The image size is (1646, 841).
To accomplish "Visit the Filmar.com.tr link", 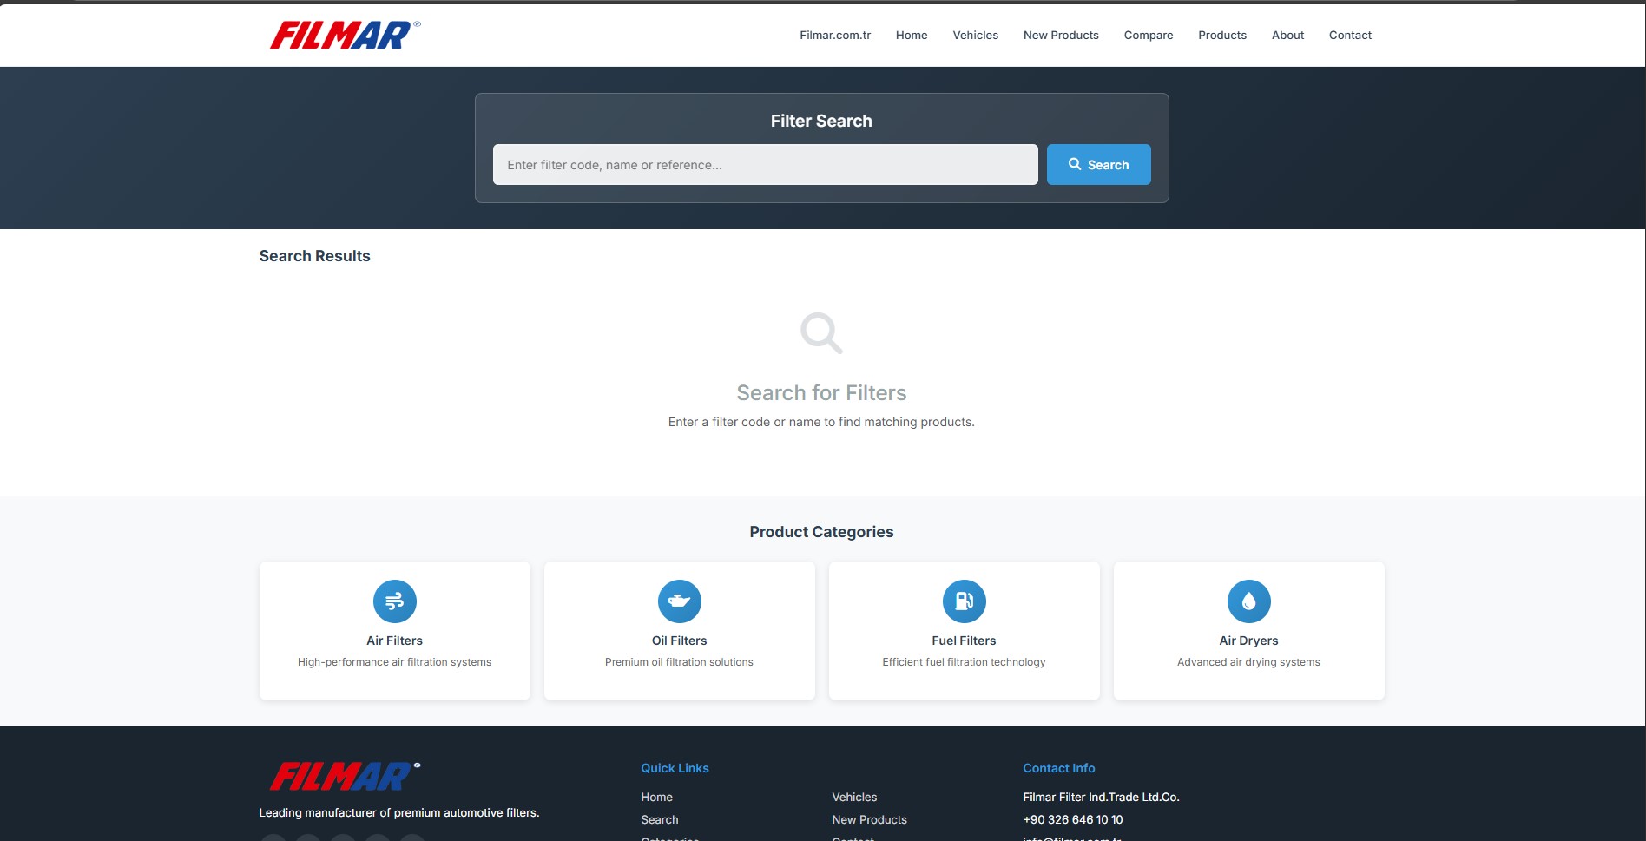I will tap(834, 36).
